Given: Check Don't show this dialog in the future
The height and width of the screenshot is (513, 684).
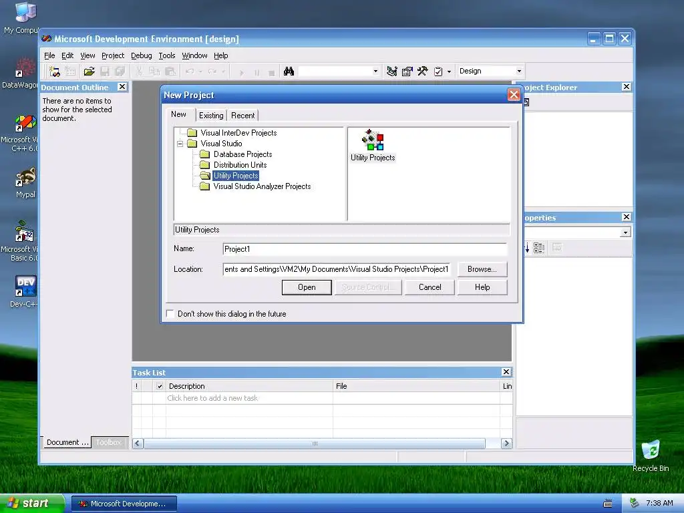Looking at the screenshot, I should pos(170,314).
